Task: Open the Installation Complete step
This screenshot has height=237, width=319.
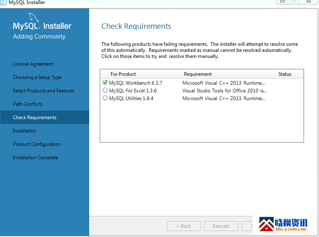Action: coord(35,158)
